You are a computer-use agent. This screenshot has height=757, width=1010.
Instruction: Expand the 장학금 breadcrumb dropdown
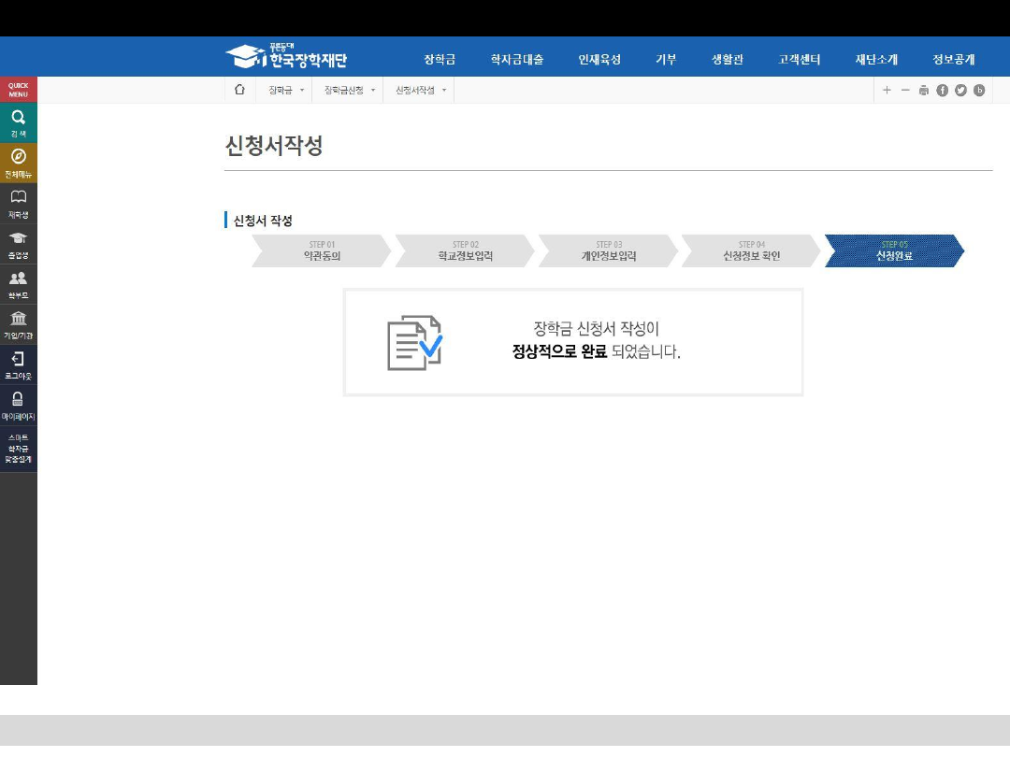(x=285, y=90)
